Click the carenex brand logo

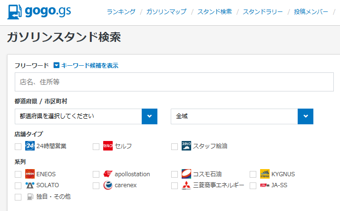coord(108,185)
